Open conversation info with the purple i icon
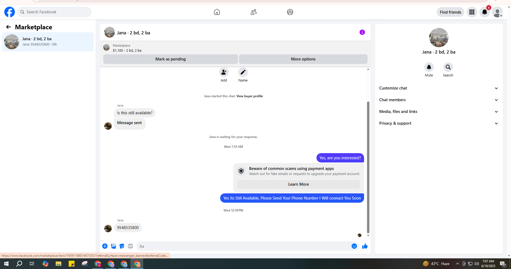The image size is (511, 269). [362, 32]
